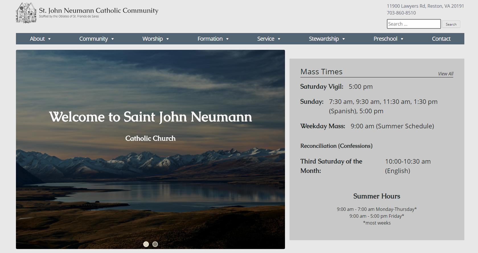Screen dimensions: 478x253
Task: Expand the Stewardship dropdown arrow
Action: point(344,39)
